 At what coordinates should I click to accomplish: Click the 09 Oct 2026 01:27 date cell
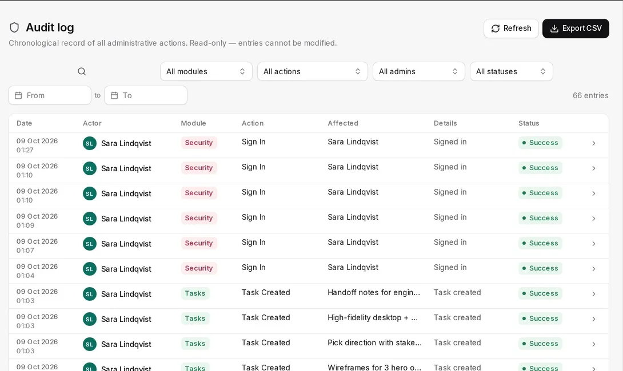click(x=37, y=145)
